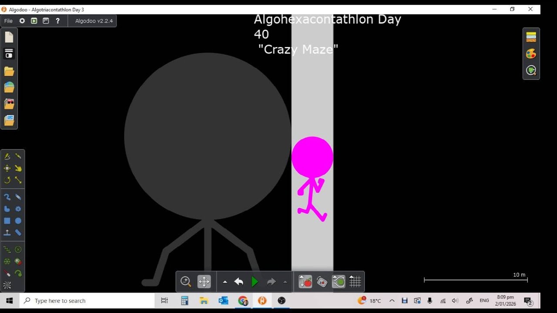Select the Zoom magnifier tool
The height and width of the screenshot is (313, 557).
pyautogui.click(x=186, y=282)
